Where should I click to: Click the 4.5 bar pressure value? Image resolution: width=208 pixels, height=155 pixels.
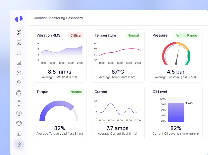click(x=176, y=72)
